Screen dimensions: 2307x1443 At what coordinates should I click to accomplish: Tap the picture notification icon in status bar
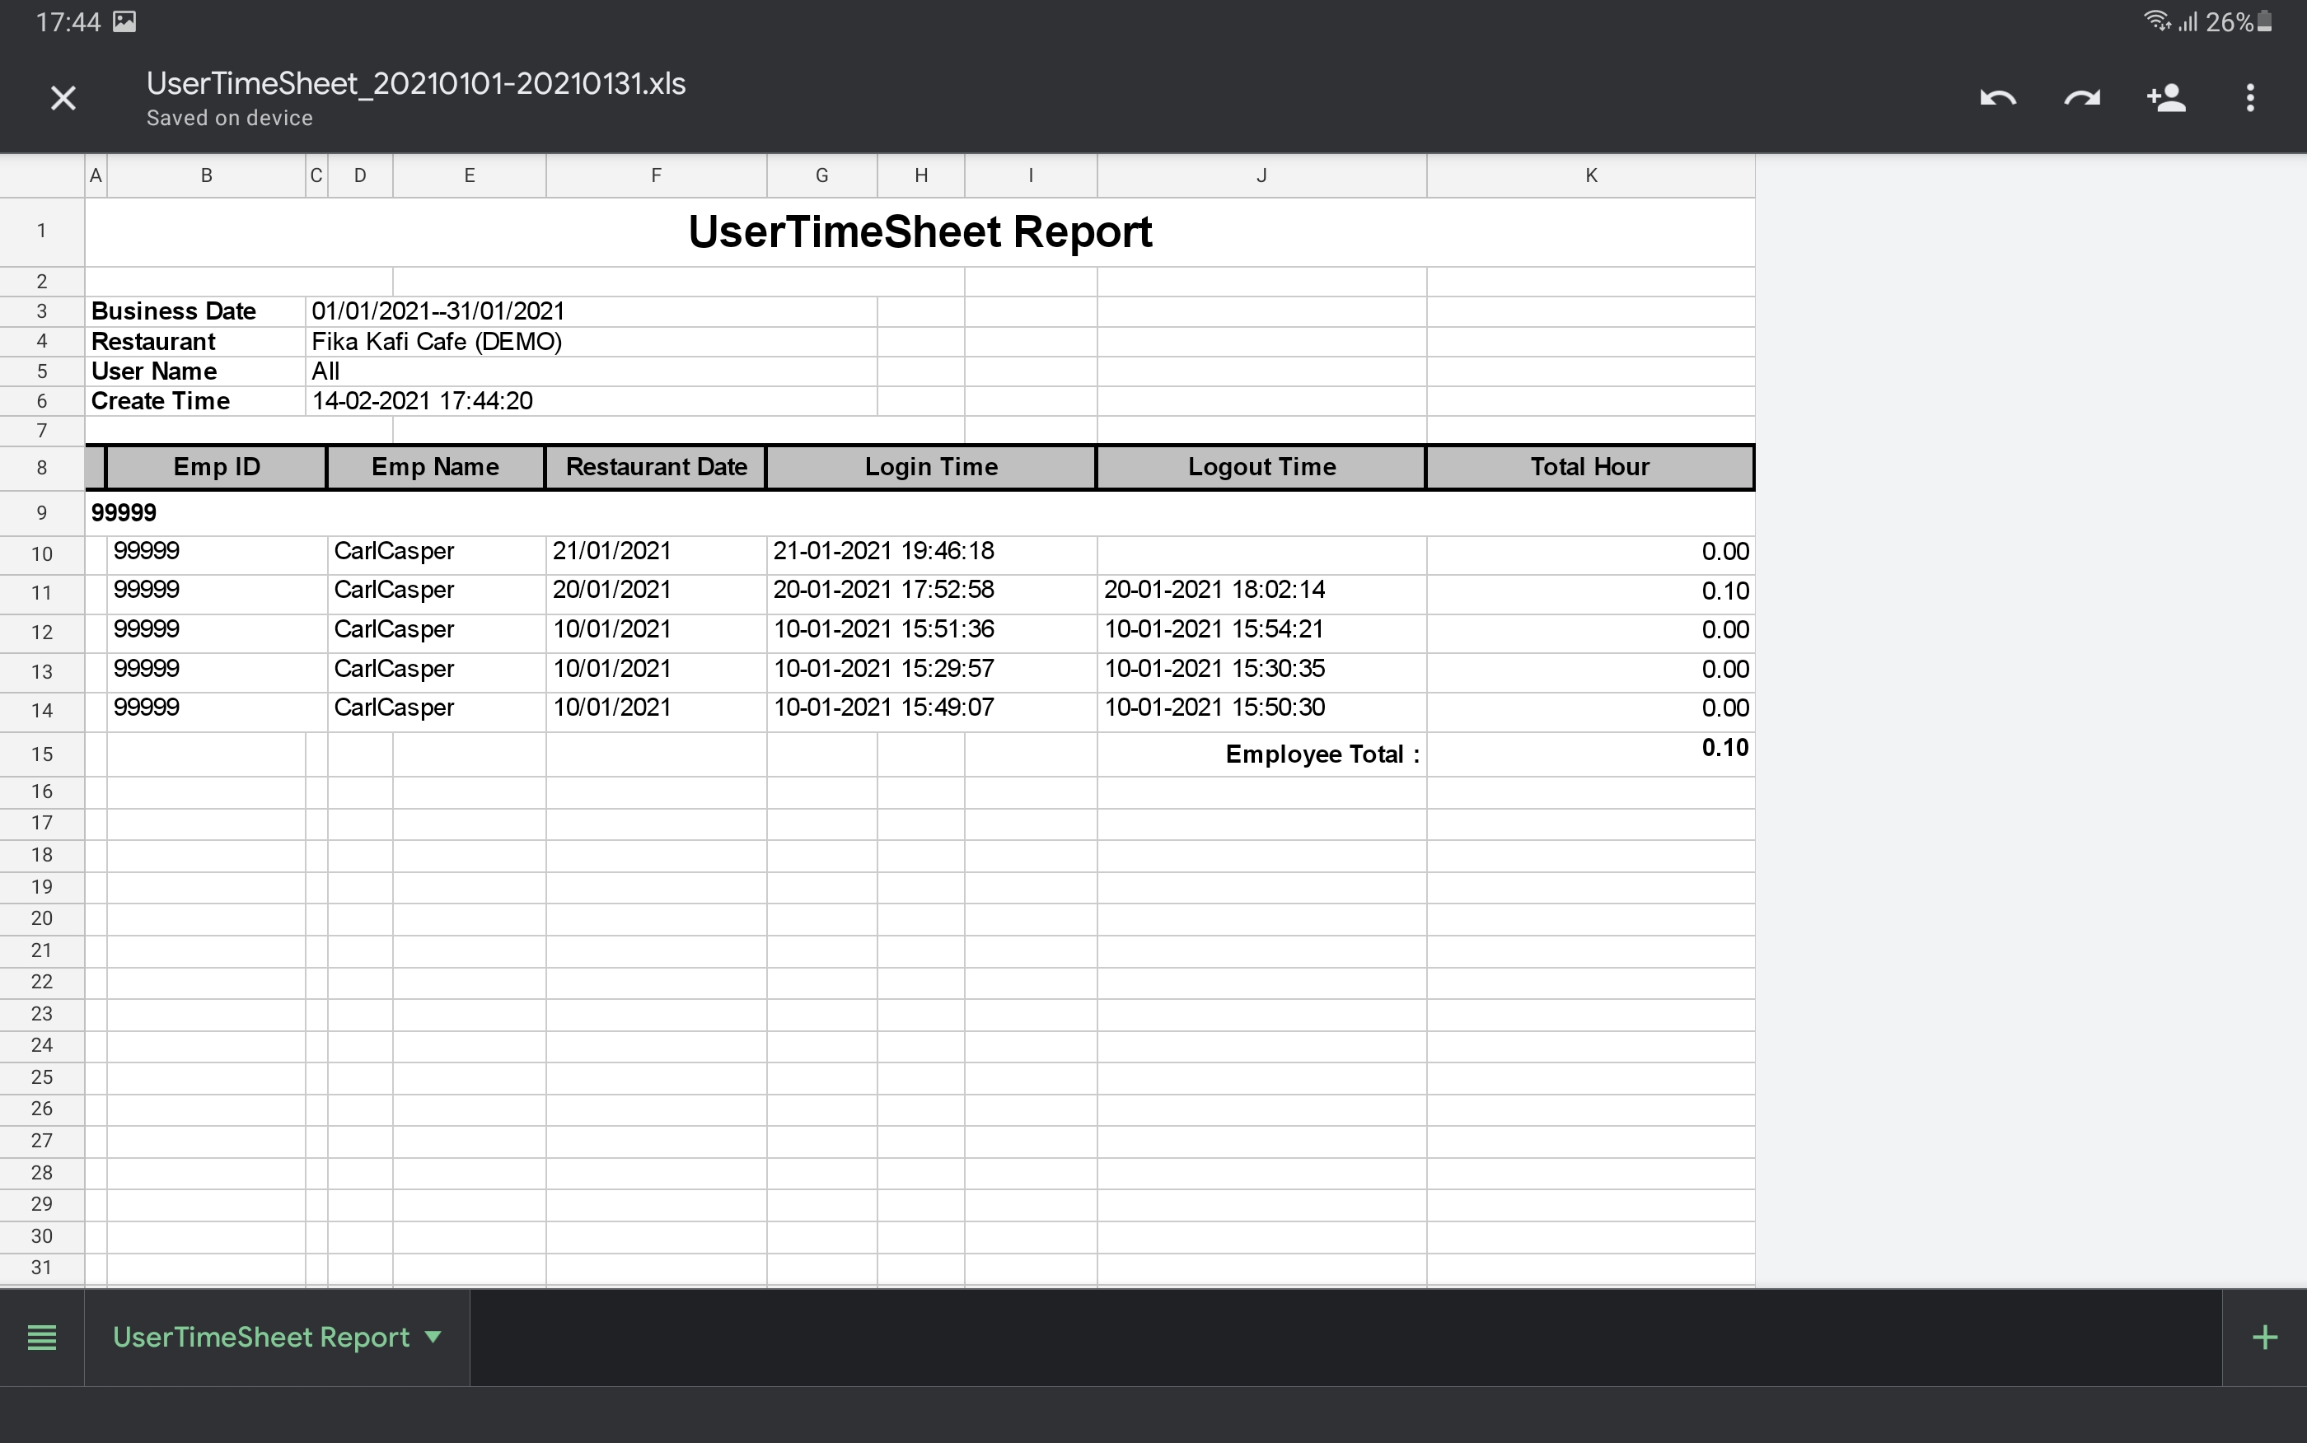click(x=125, y=22)
